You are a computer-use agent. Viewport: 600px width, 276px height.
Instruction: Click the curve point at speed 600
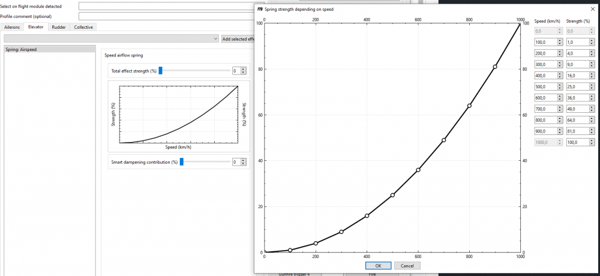click(418, 170)
